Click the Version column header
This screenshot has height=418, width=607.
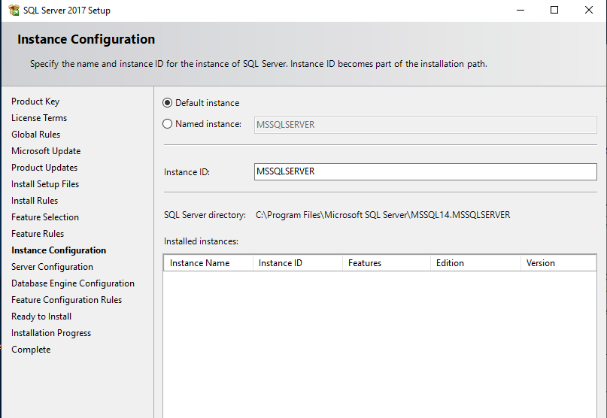click(558, 263)
